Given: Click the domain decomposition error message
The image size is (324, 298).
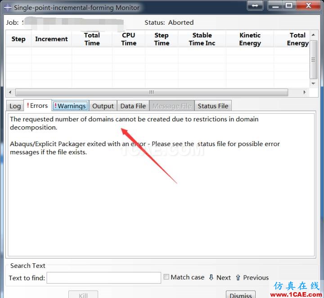Looking at the screenshot, I should [x=134, y=123].
